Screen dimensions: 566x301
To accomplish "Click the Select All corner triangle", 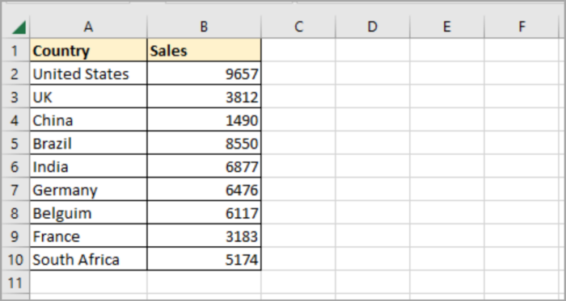I will (18, 27).
